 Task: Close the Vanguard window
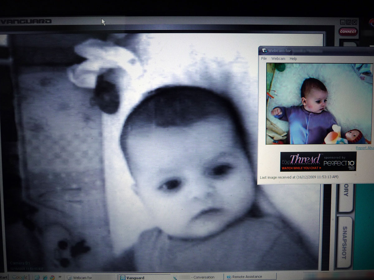coord(354,22)
